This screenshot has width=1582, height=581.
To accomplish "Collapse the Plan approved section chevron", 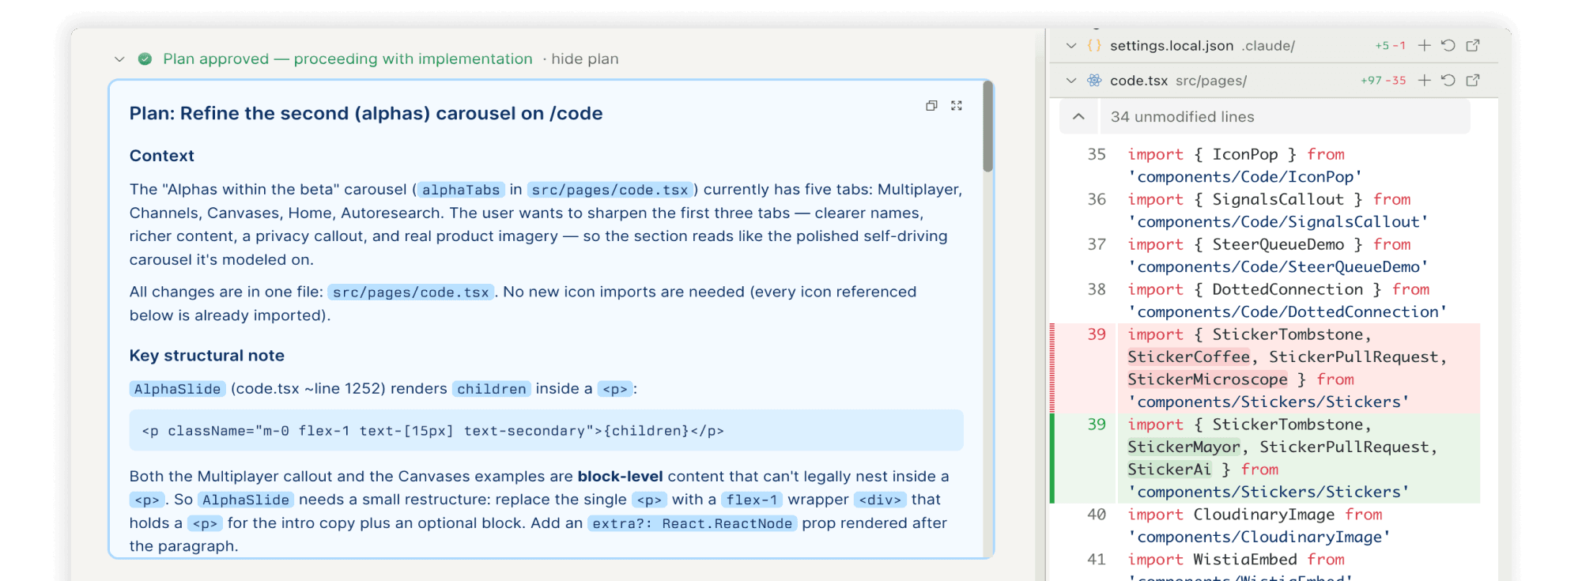I will (119, 59).
